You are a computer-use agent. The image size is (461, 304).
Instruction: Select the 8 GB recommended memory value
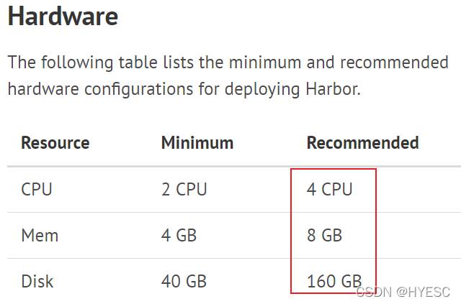[x=324, y=235]
